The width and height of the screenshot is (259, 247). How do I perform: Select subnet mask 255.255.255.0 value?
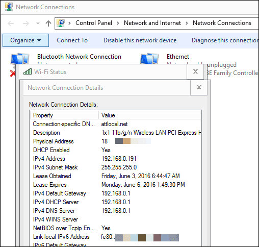pos(119,167)
